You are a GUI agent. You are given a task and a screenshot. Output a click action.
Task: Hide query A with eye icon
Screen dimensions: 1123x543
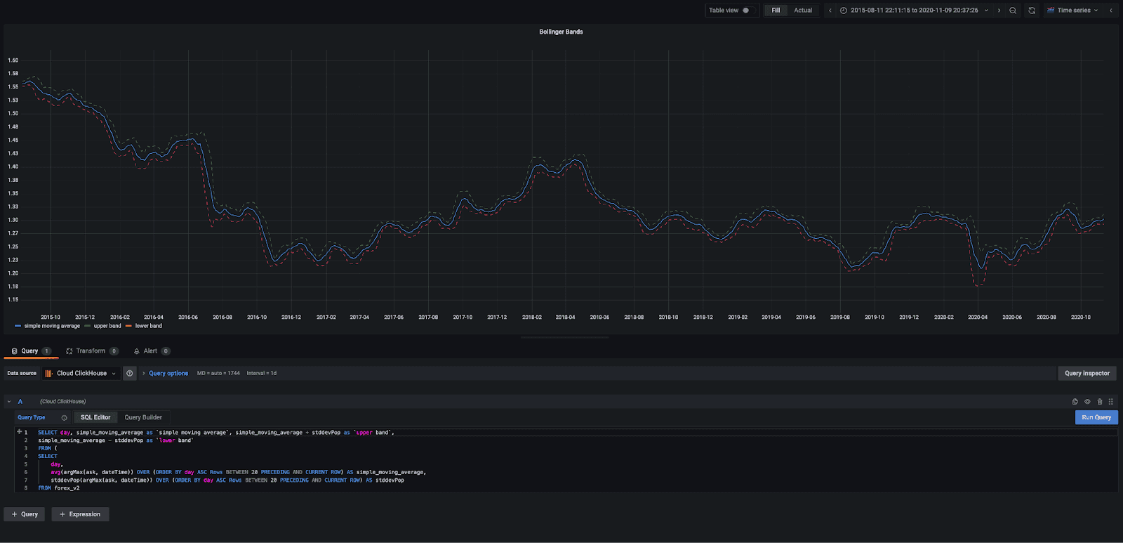click(1087, 402)
